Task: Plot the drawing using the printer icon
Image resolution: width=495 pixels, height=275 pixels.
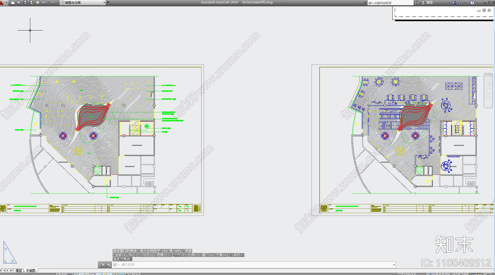Action: [x=37, y=2]
